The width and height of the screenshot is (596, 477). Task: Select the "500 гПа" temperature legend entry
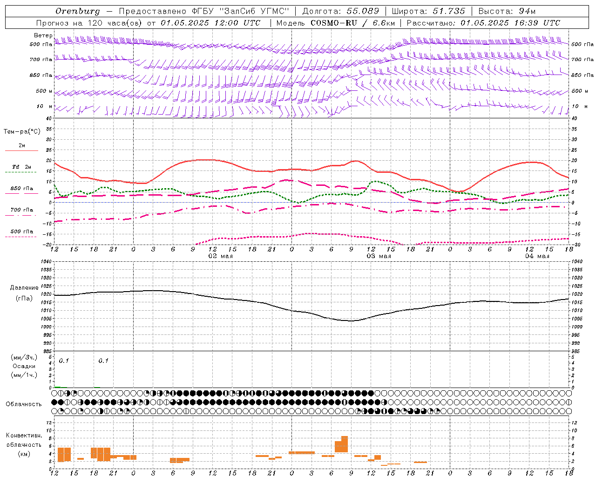[x=22, y=231]
